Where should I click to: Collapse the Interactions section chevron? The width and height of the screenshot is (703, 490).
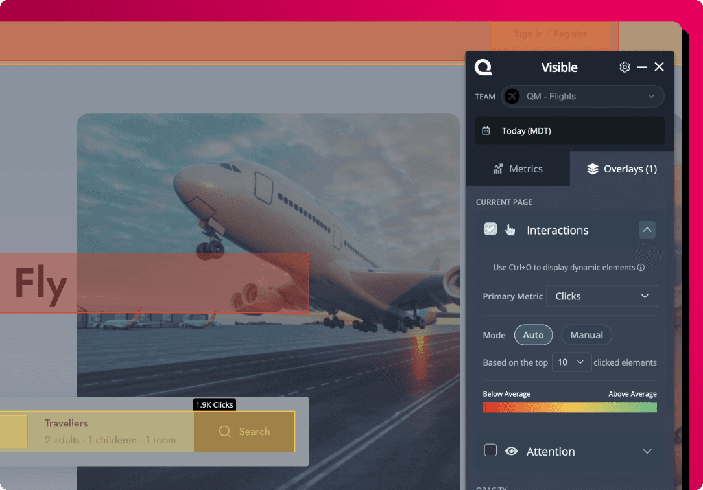click(x=647, y=230)
